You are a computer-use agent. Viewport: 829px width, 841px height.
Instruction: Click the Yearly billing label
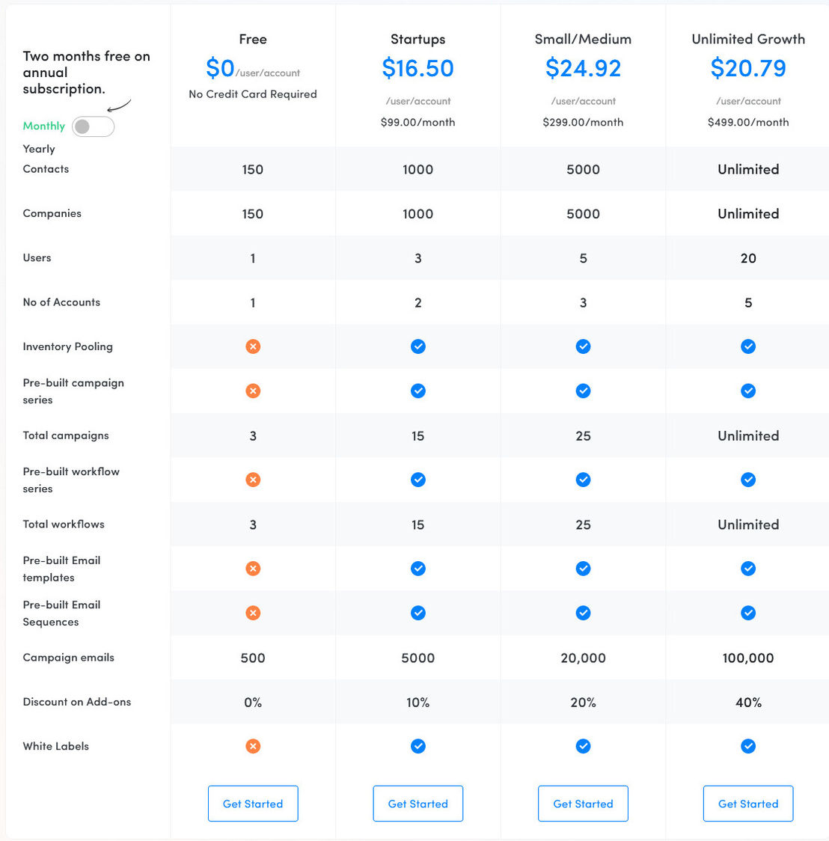(39, 149)
